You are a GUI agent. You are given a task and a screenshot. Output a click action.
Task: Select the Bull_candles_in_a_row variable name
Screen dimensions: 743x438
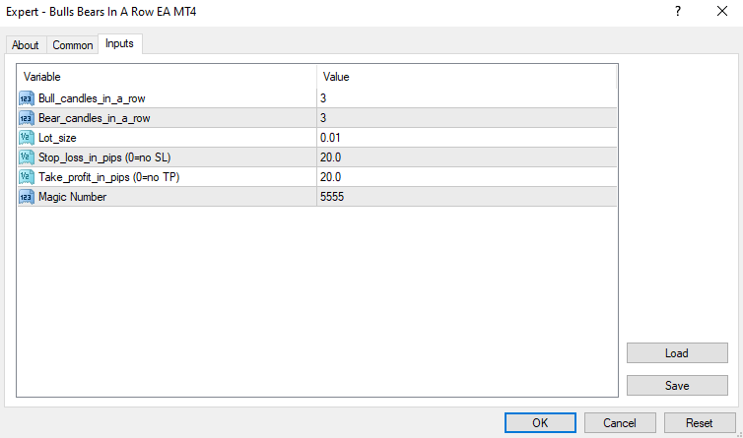click(x=92, y=98)
